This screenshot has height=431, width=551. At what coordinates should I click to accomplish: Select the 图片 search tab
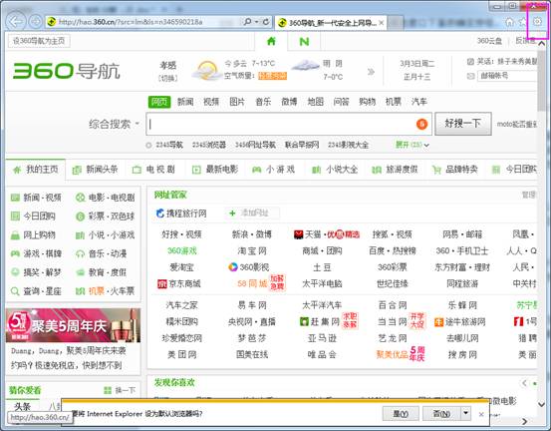tap(237, 102)
